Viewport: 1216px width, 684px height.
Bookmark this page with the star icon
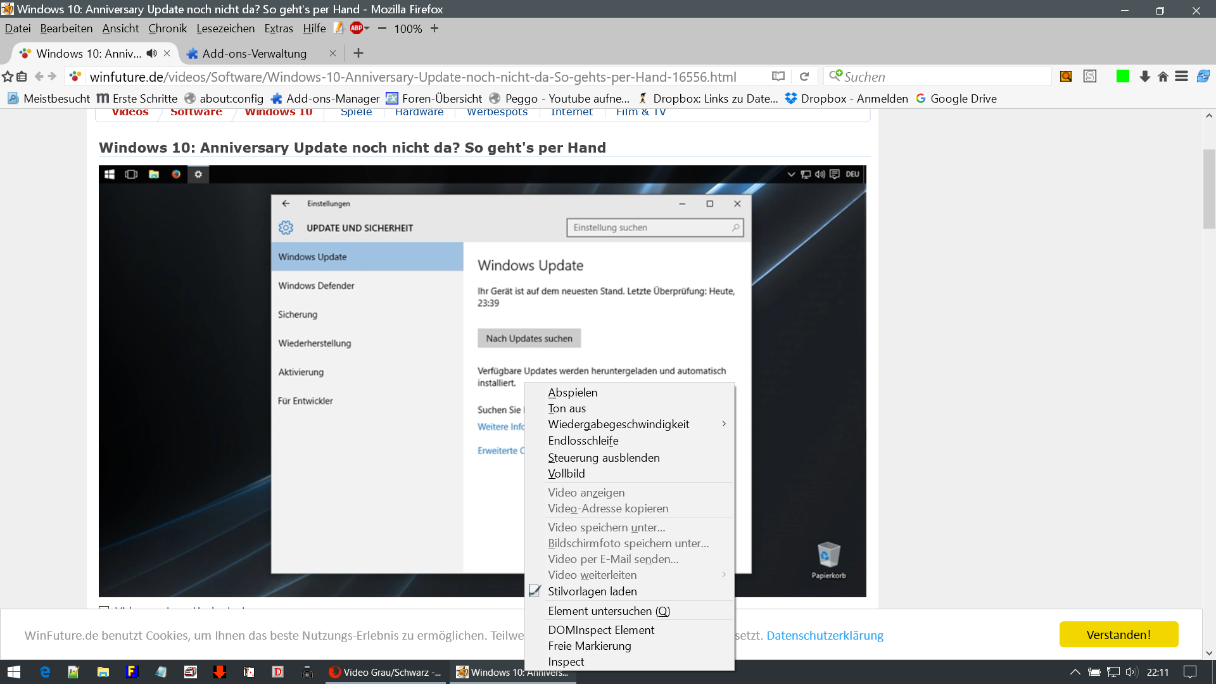coord(8,77)
